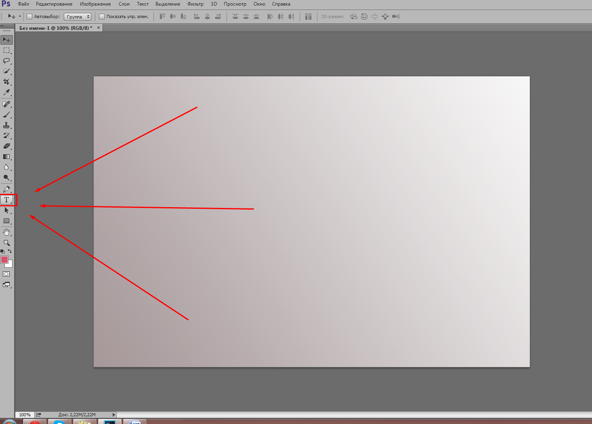The image size is (592, 424).
Task: Click the Align right edges icon
Action: coord(218,17)
